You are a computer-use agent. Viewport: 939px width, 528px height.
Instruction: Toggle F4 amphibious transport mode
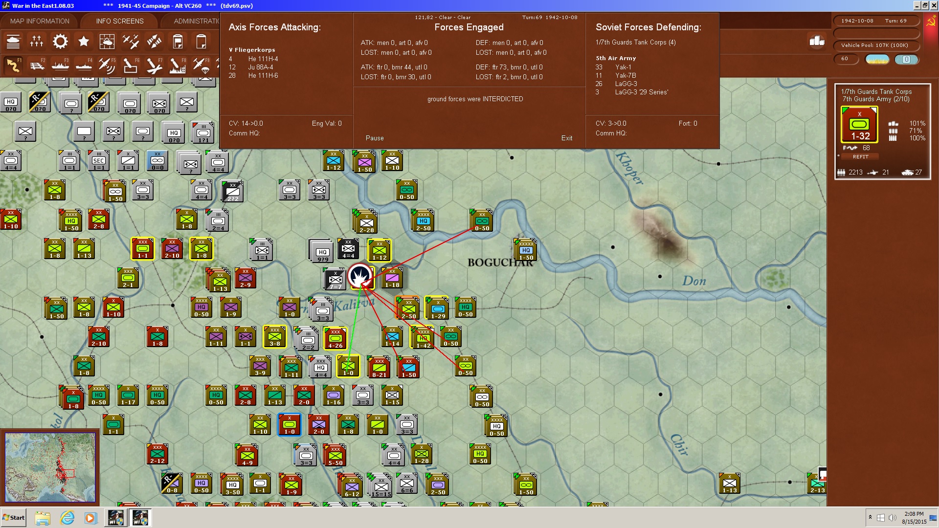(x=84, y=65)
